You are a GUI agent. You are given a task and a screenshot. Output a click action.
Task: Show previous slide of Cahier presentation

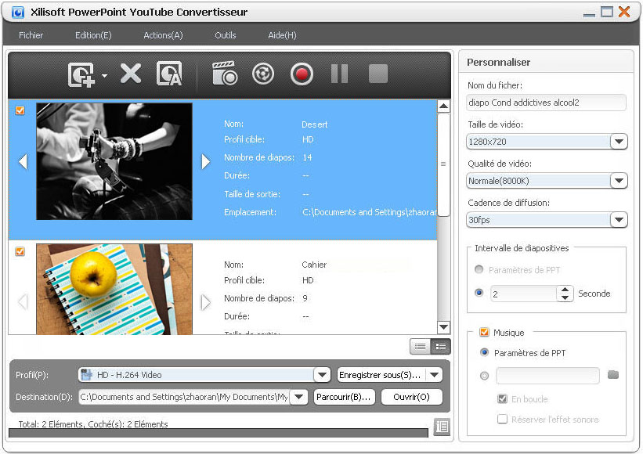point(23,302)
